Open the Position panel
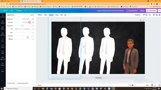The image size is (161, 90). (x=138, y=15)
